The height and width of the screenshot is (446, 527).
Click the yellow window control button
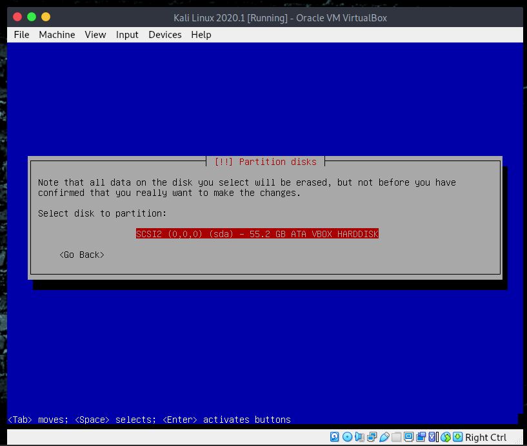[x=46, y=17]
